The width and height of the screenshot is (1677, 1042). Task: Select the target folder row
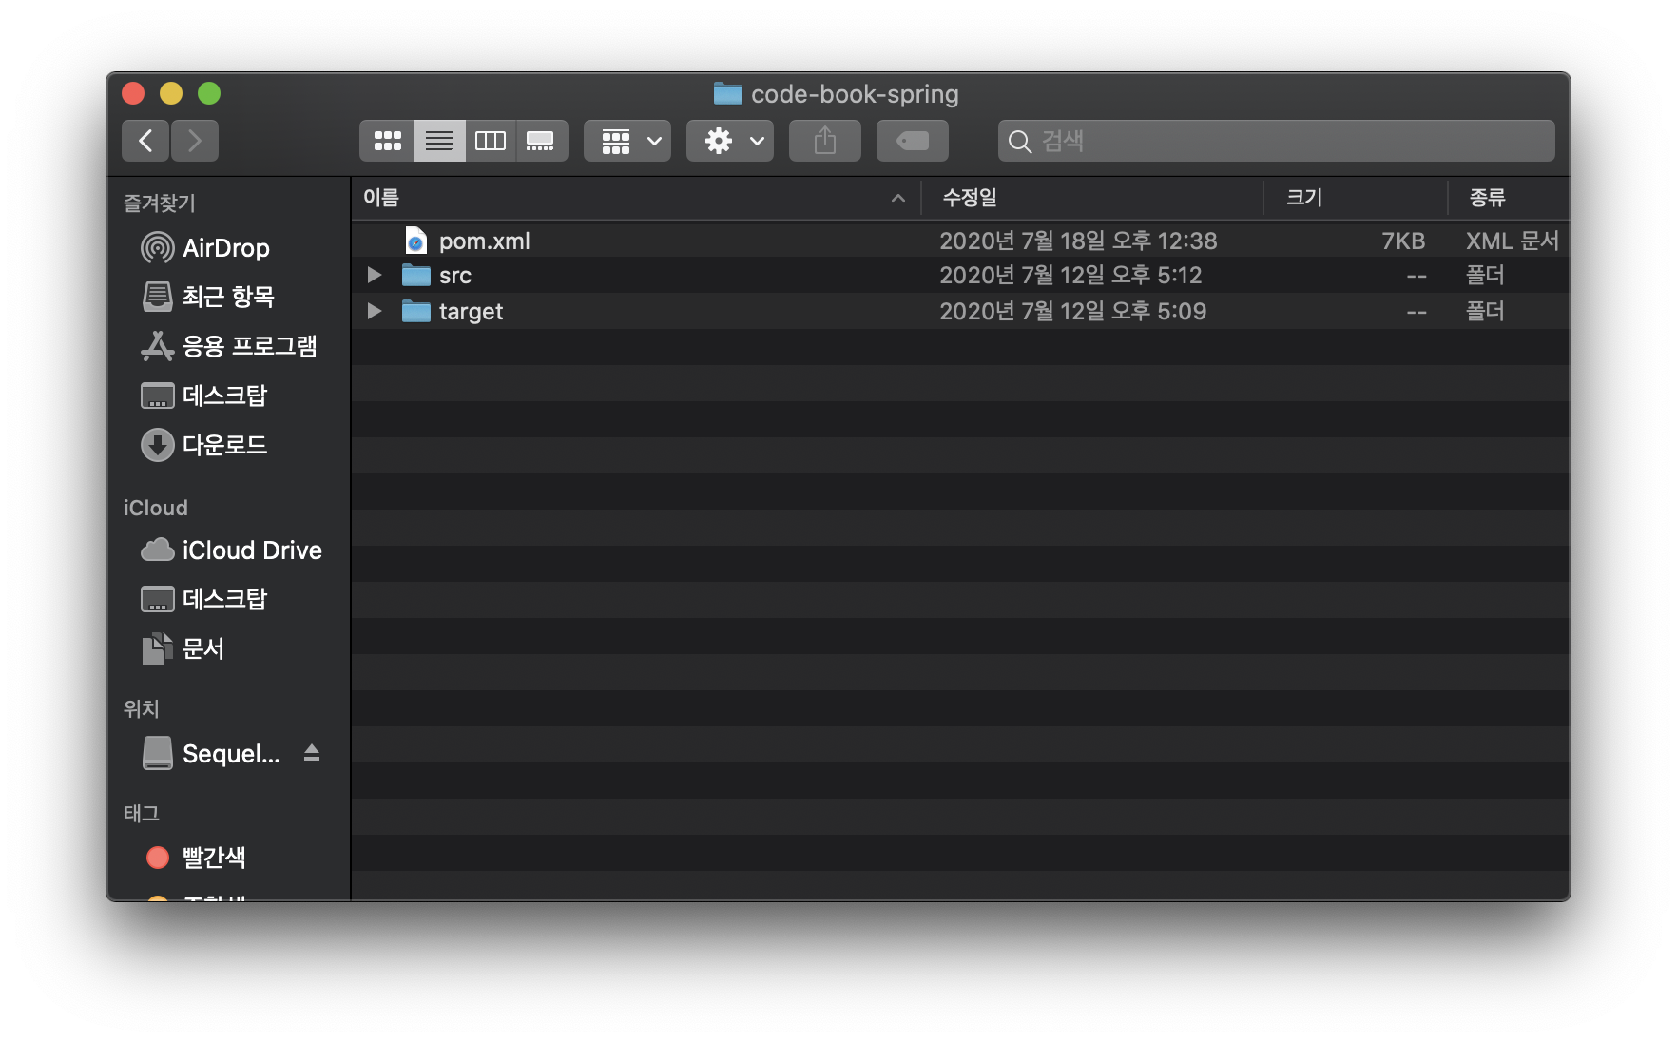(960, 311)
